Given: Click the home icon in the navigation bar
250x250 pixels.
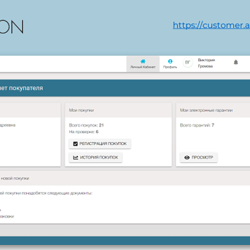Looking at the screenshot, I should point(143,61).
